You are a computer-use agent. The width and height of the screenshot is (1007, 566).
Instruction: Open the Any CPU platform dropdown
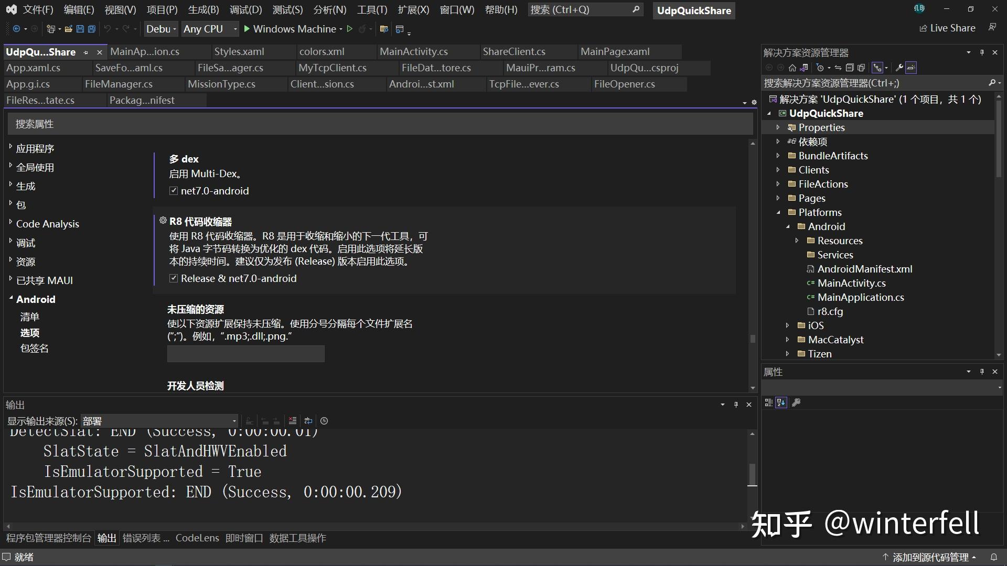234,29
